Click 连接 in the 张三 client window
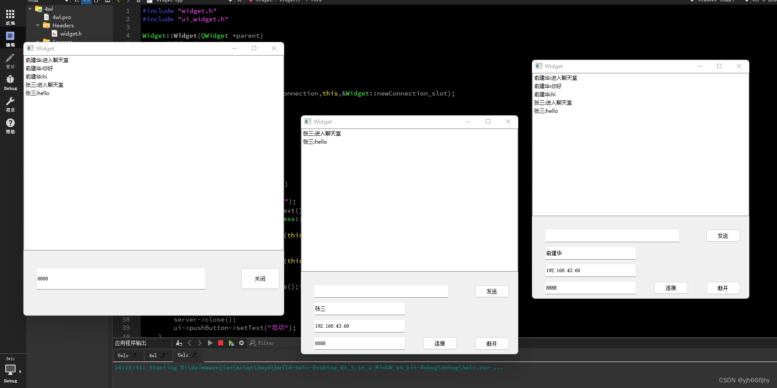 (x=440, y=343)
